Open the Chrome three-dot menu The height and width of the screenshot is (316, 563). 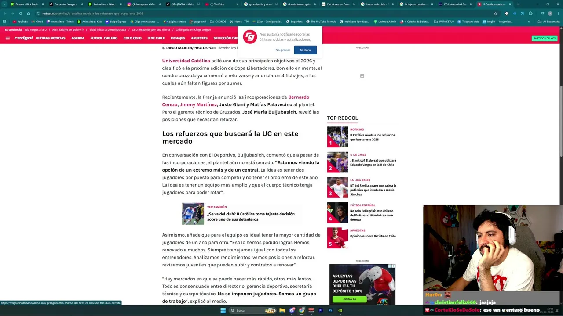click(558, 14)
